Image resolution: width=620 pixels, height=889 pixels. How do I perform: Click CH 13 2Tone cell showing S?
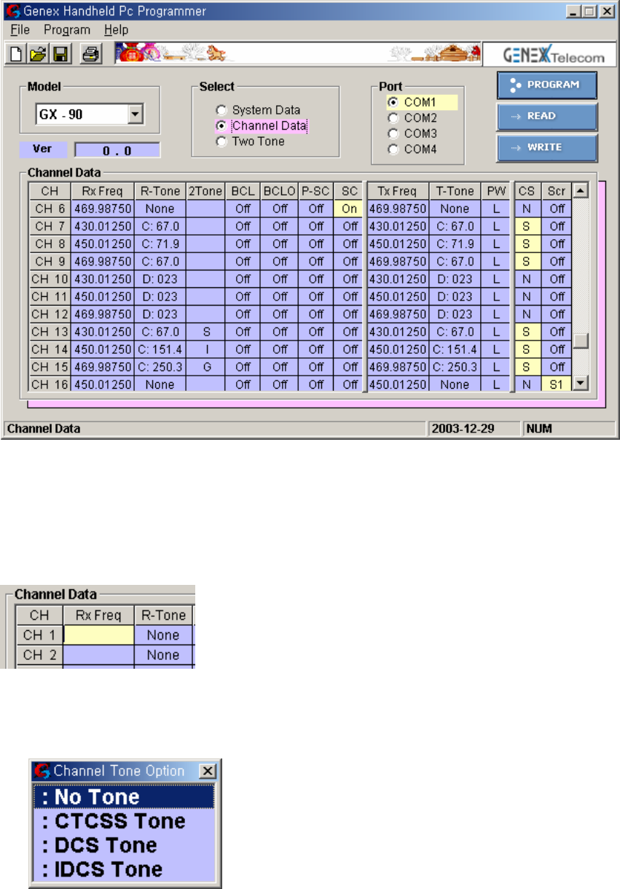[x=206, y=332]
